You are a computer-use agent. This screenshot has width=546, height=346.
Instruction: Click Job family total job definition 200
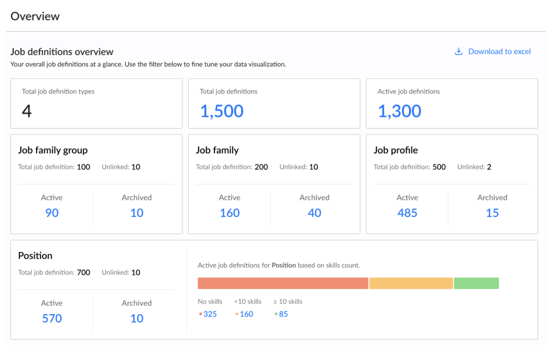pyautogui.click(x=261, y=167)
